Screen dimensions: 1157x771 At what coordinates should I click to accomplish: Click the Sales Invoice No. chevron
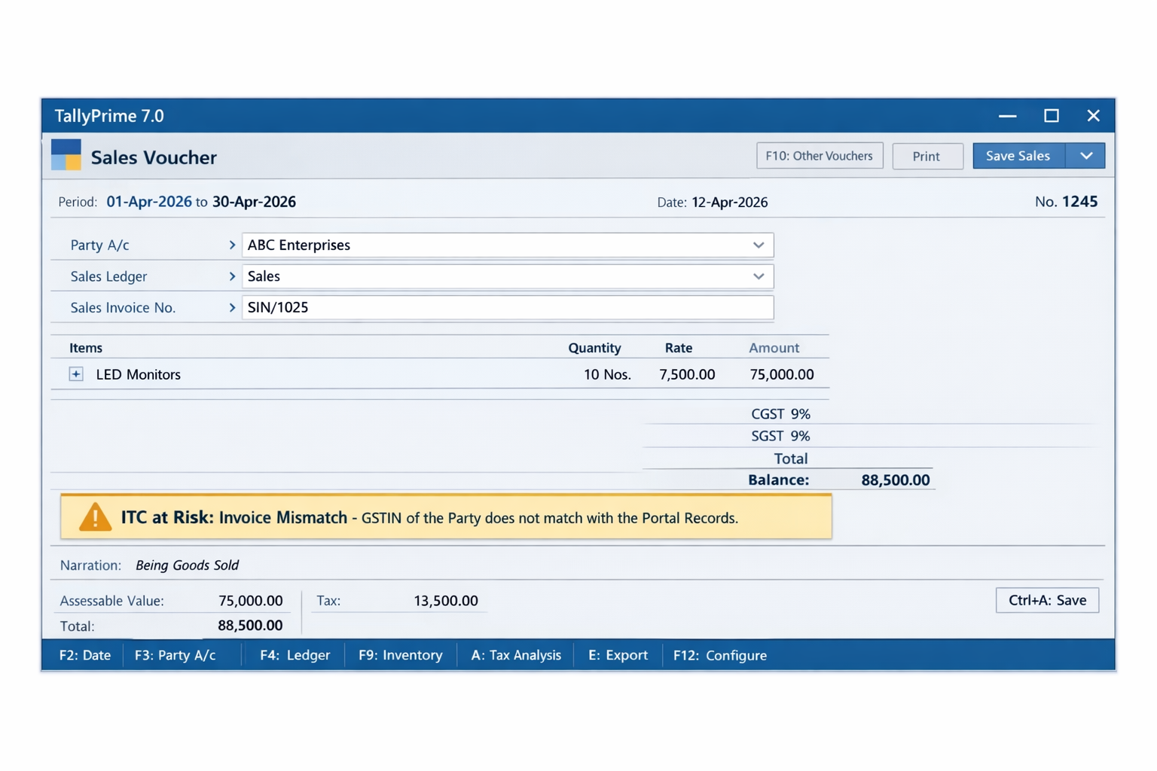[232, 307]
